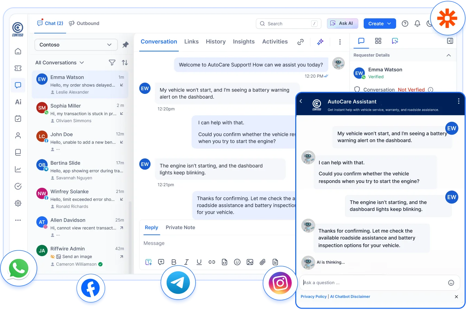The width and height of the screenshot is (466, 310).
Task: Switch to the Chat (2) tab
Action: [x=50, y=23]
